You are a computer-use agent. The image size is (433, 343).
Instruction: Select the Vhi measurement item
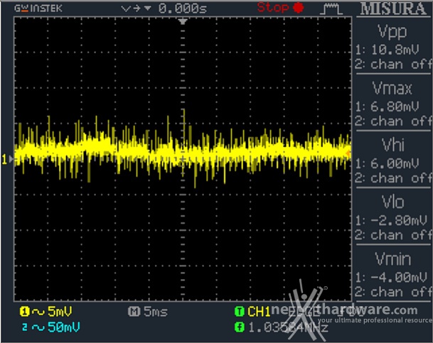click(x=393, y=145)
